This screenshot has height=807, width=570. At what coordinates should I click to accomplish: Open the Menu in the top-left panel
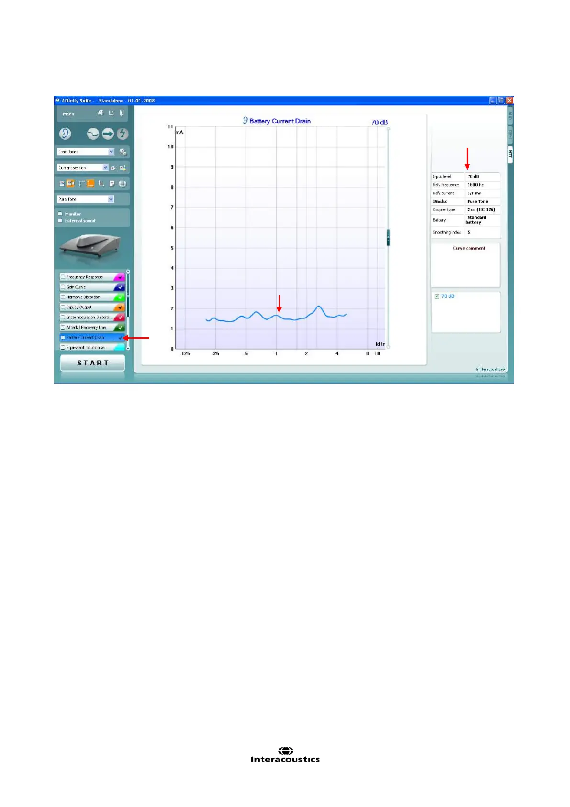coord(68,114)
